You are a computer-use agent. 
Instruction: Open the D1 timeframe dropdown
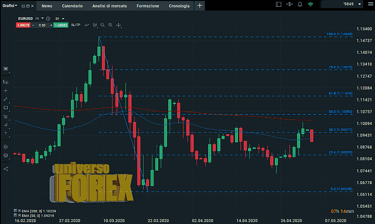tap(60, 18)
